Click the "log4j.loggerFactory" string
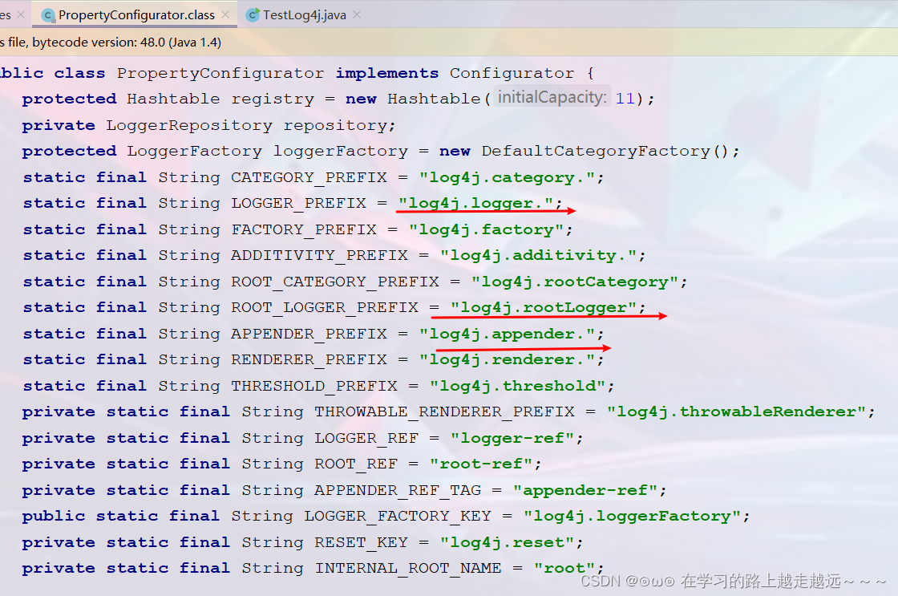Viewport: 898px width, 596px height. pos(633,517)
